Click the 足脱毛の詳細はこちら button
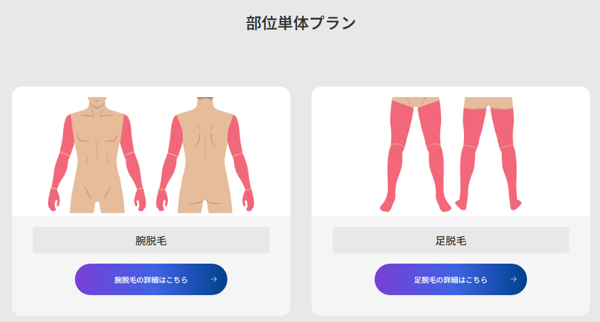This screenshot has height=322, width=600. pos(451,279)
